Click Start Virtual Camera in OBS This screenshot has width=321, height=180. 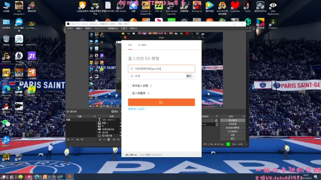(x=233, y=128)
